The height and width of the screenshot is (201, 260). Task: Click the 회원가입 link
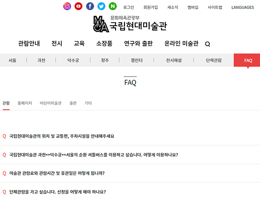pyautogui.click(x=150, y=7)
